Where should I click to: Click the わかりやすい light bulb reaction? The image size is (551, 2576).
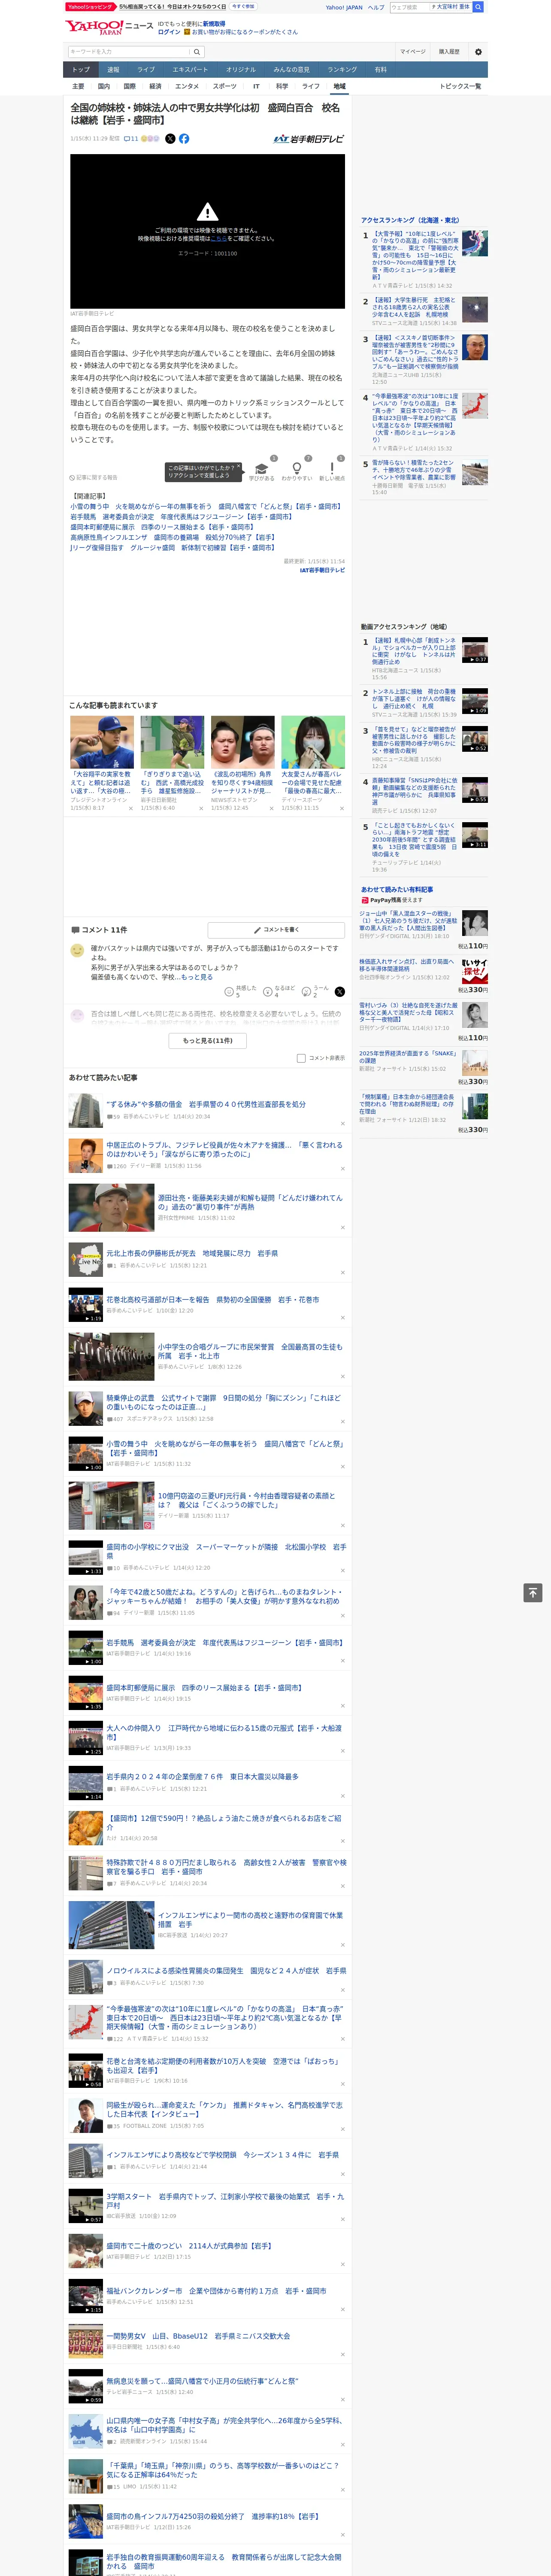pyautogui.click(x=296, y=469)
